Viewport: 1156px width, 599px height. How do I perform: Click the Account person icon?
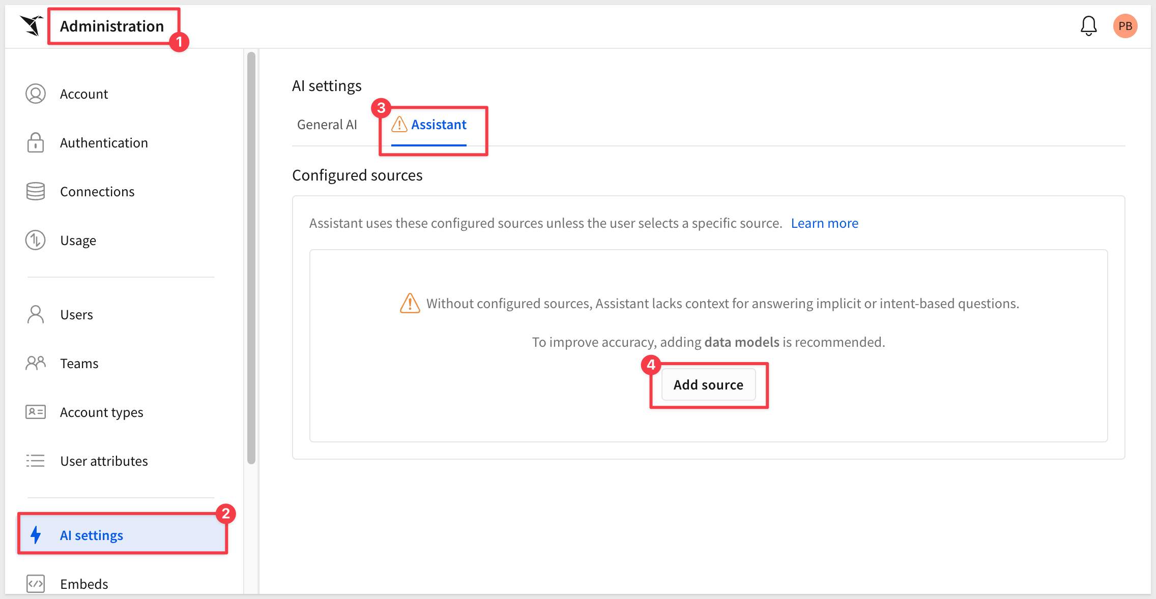(36, 94)
